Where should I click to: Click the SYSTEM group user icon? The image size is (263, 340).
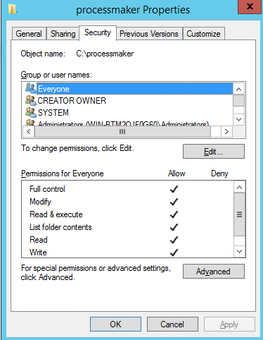click(31, 112)
